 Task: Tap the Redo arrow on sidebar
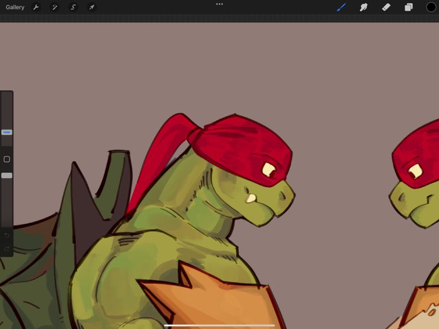point(6,249)
